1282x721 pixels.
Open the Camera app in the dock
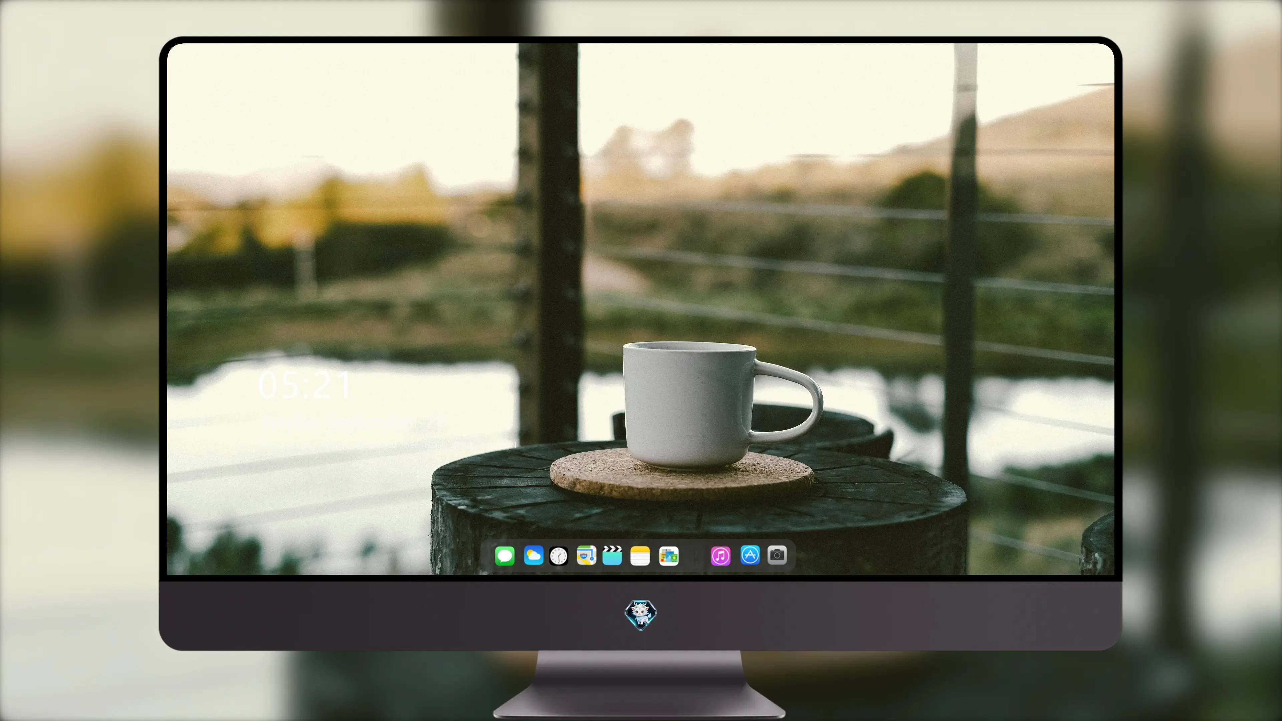(777, 555)
